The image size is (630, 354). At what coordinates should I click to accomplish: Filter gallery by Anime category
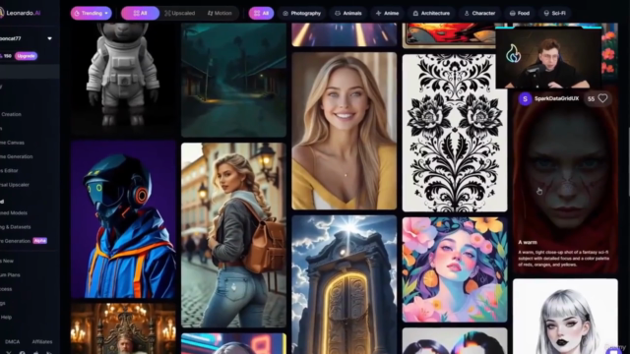click(x=387, y=13)
